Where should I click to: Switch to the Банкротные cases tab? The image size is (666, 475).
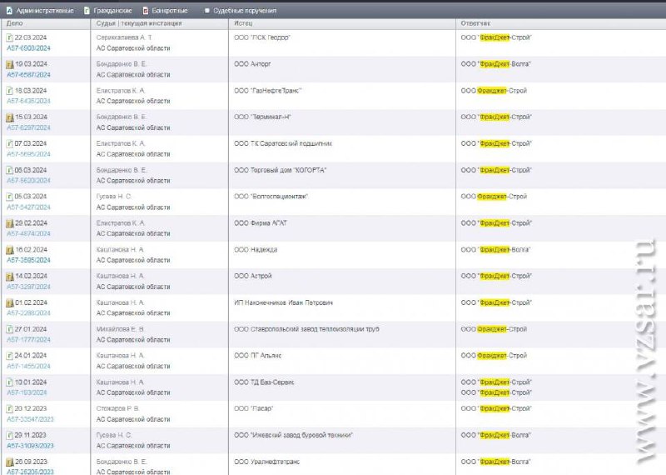(165, 10)
